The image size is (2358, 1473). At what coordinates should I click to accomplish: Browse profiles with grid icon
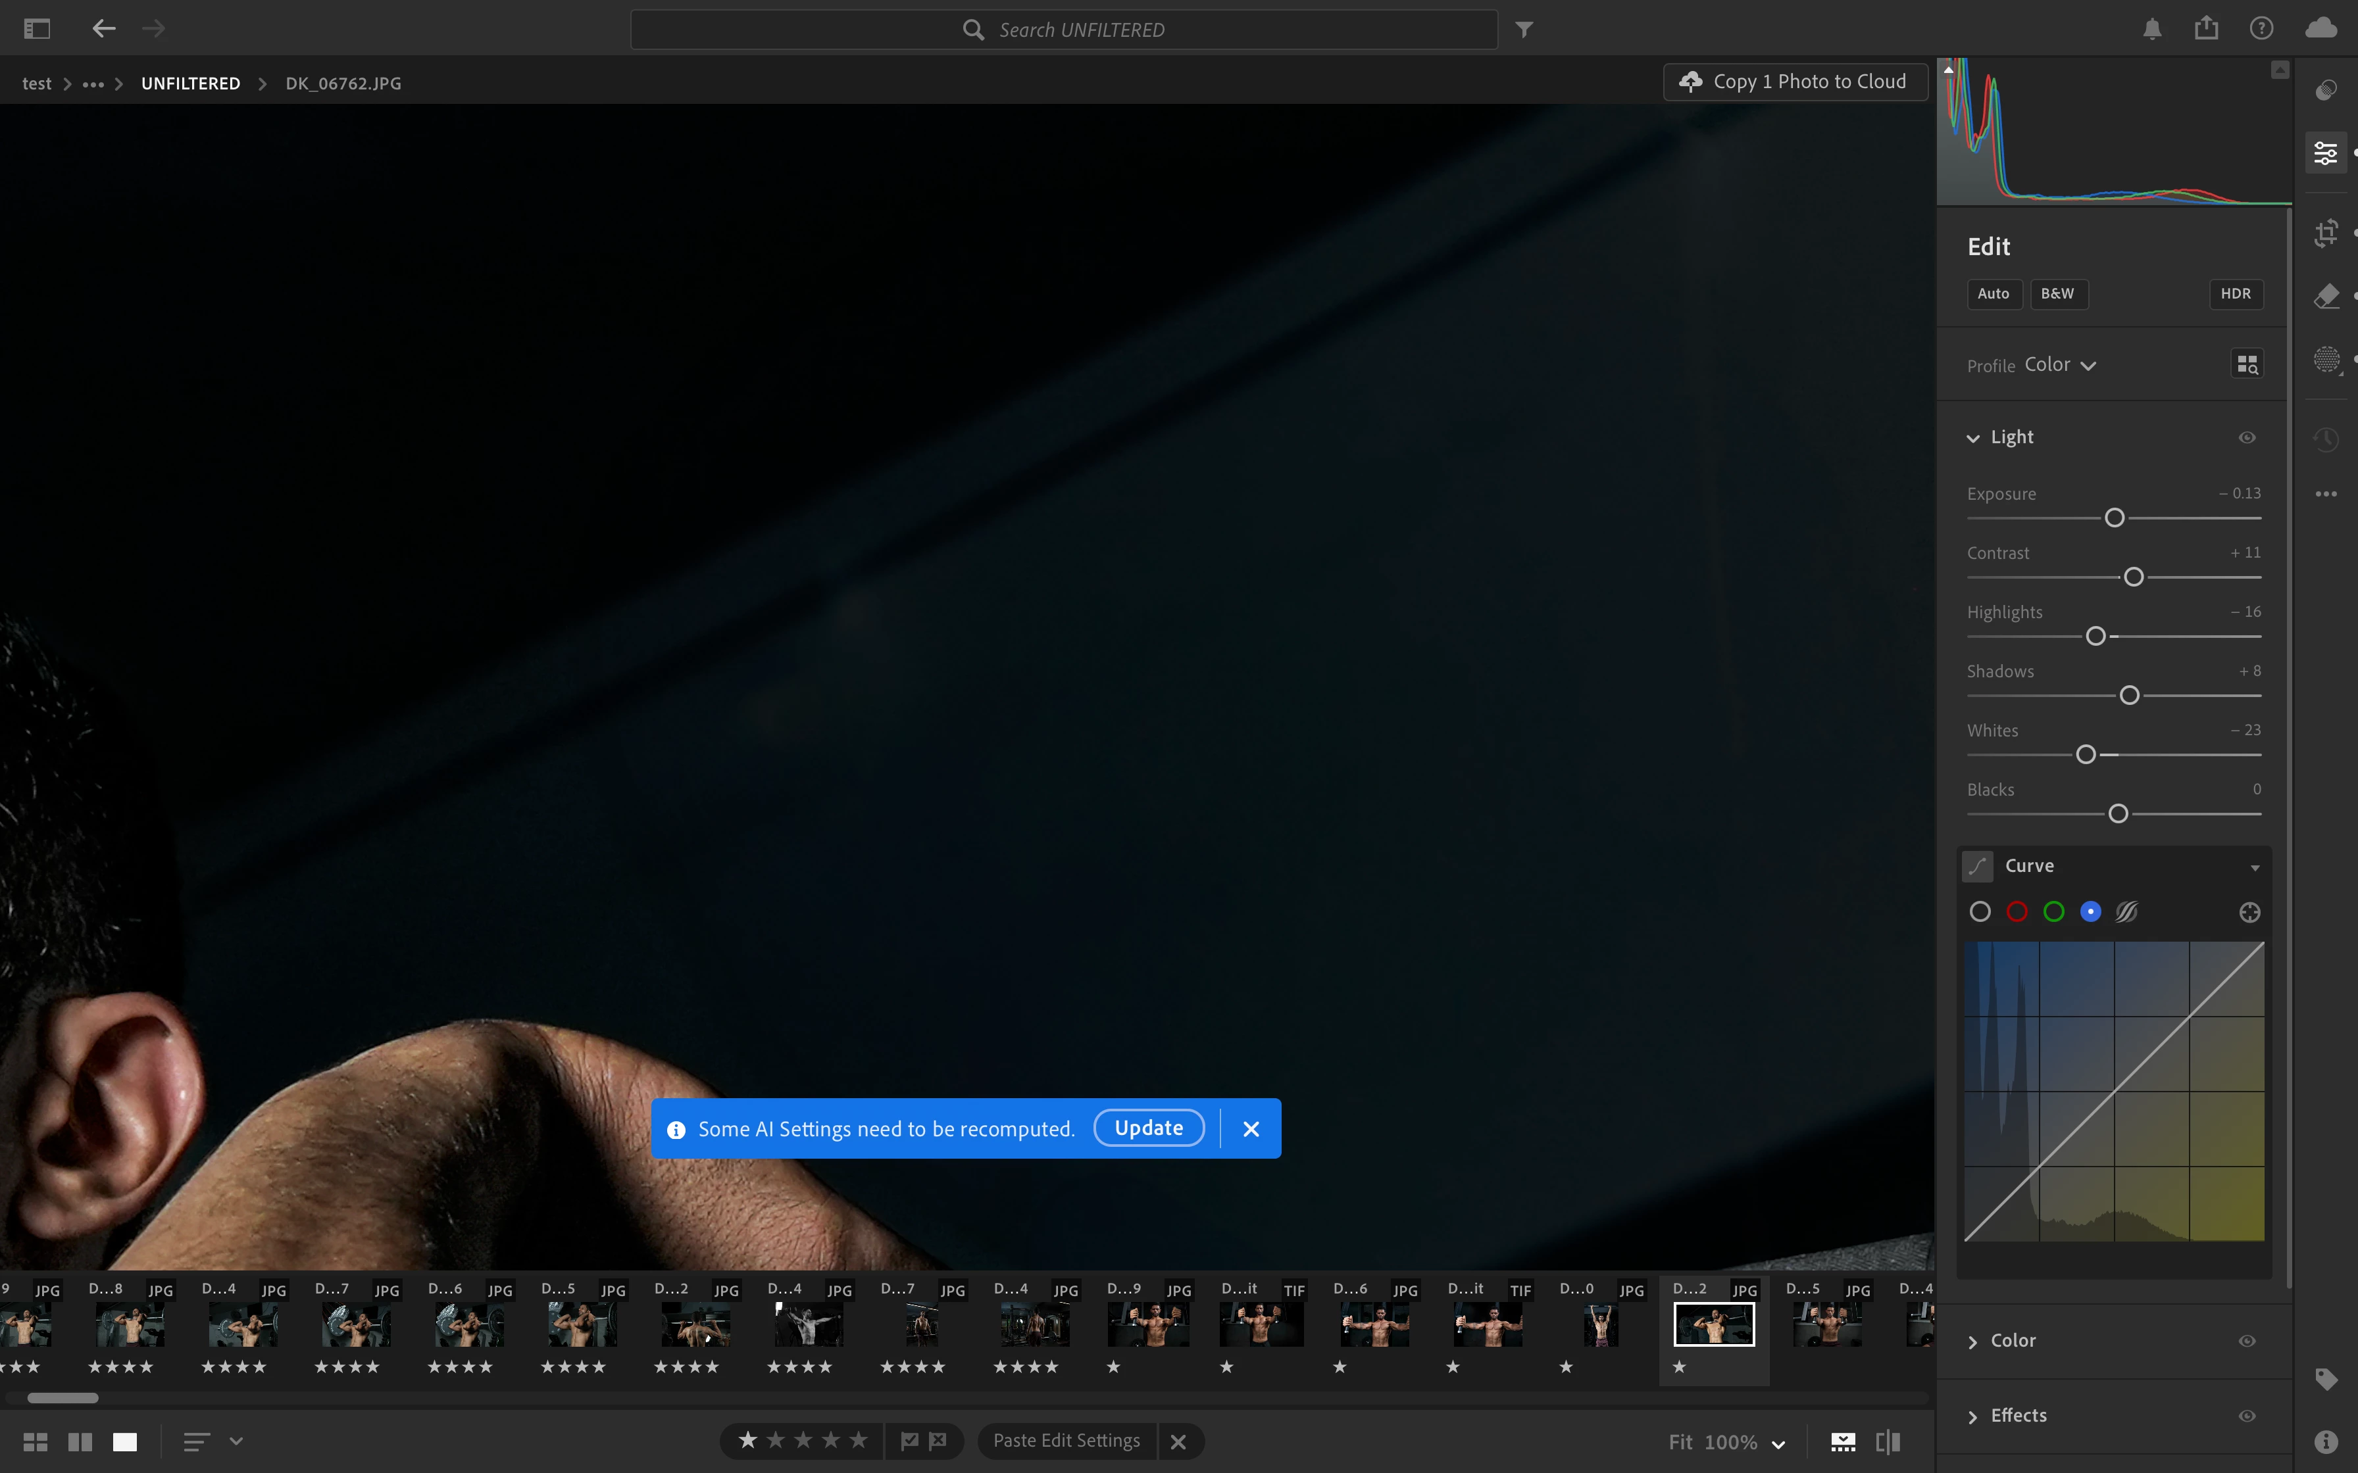[2247, 364]
